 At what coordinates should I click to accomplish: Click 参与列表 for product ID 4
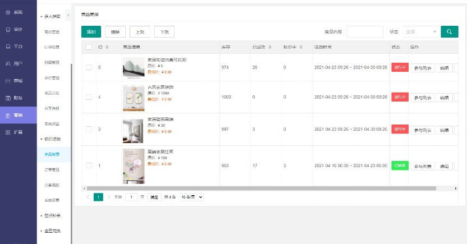422,98
